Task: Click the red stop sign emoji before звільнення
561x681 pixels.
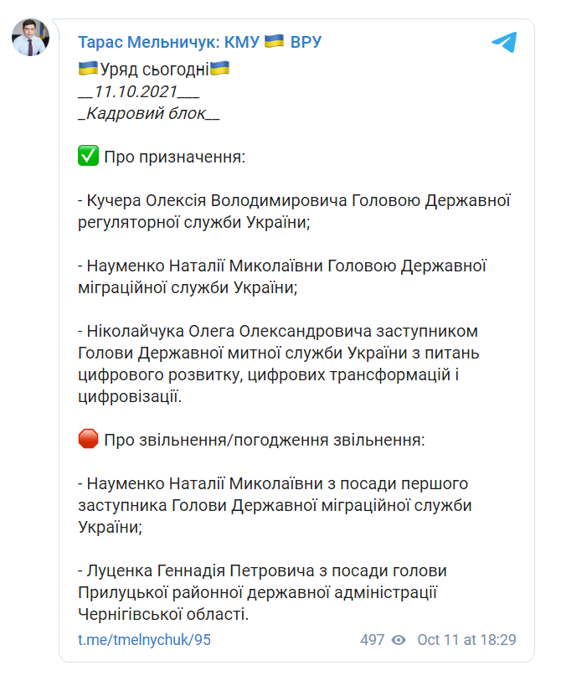Action: [x=90, y=436]
